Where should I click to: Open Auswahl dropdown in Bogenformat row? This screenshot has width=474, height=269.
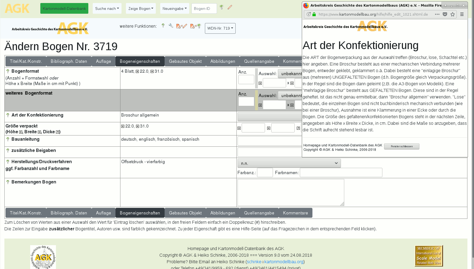290,73
